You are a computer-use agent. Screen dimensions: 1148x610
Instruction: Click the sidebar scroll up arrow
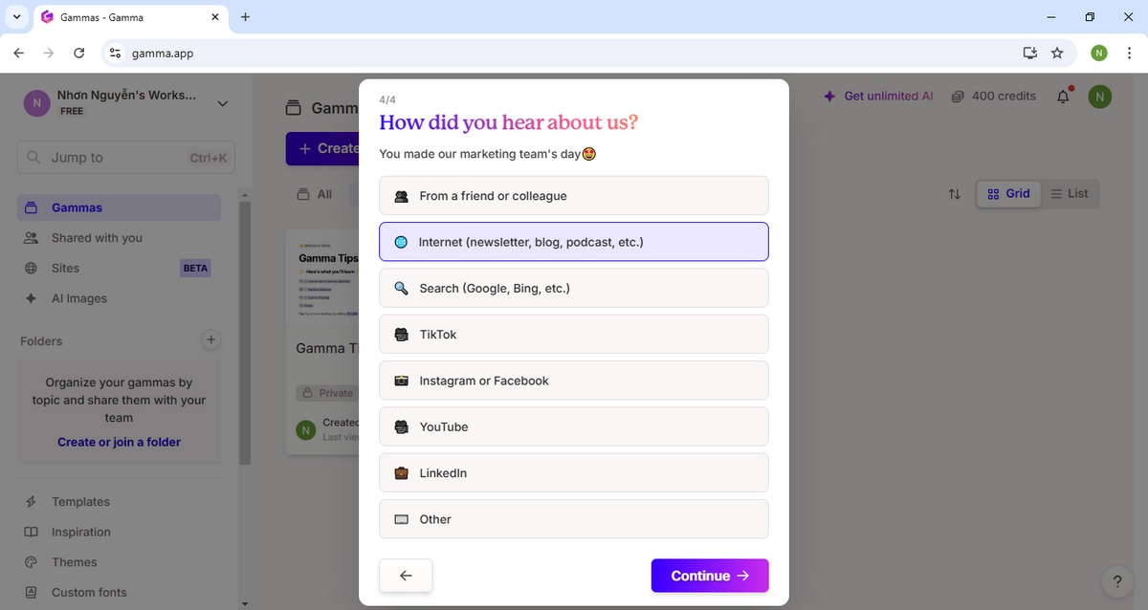[245, 195]
